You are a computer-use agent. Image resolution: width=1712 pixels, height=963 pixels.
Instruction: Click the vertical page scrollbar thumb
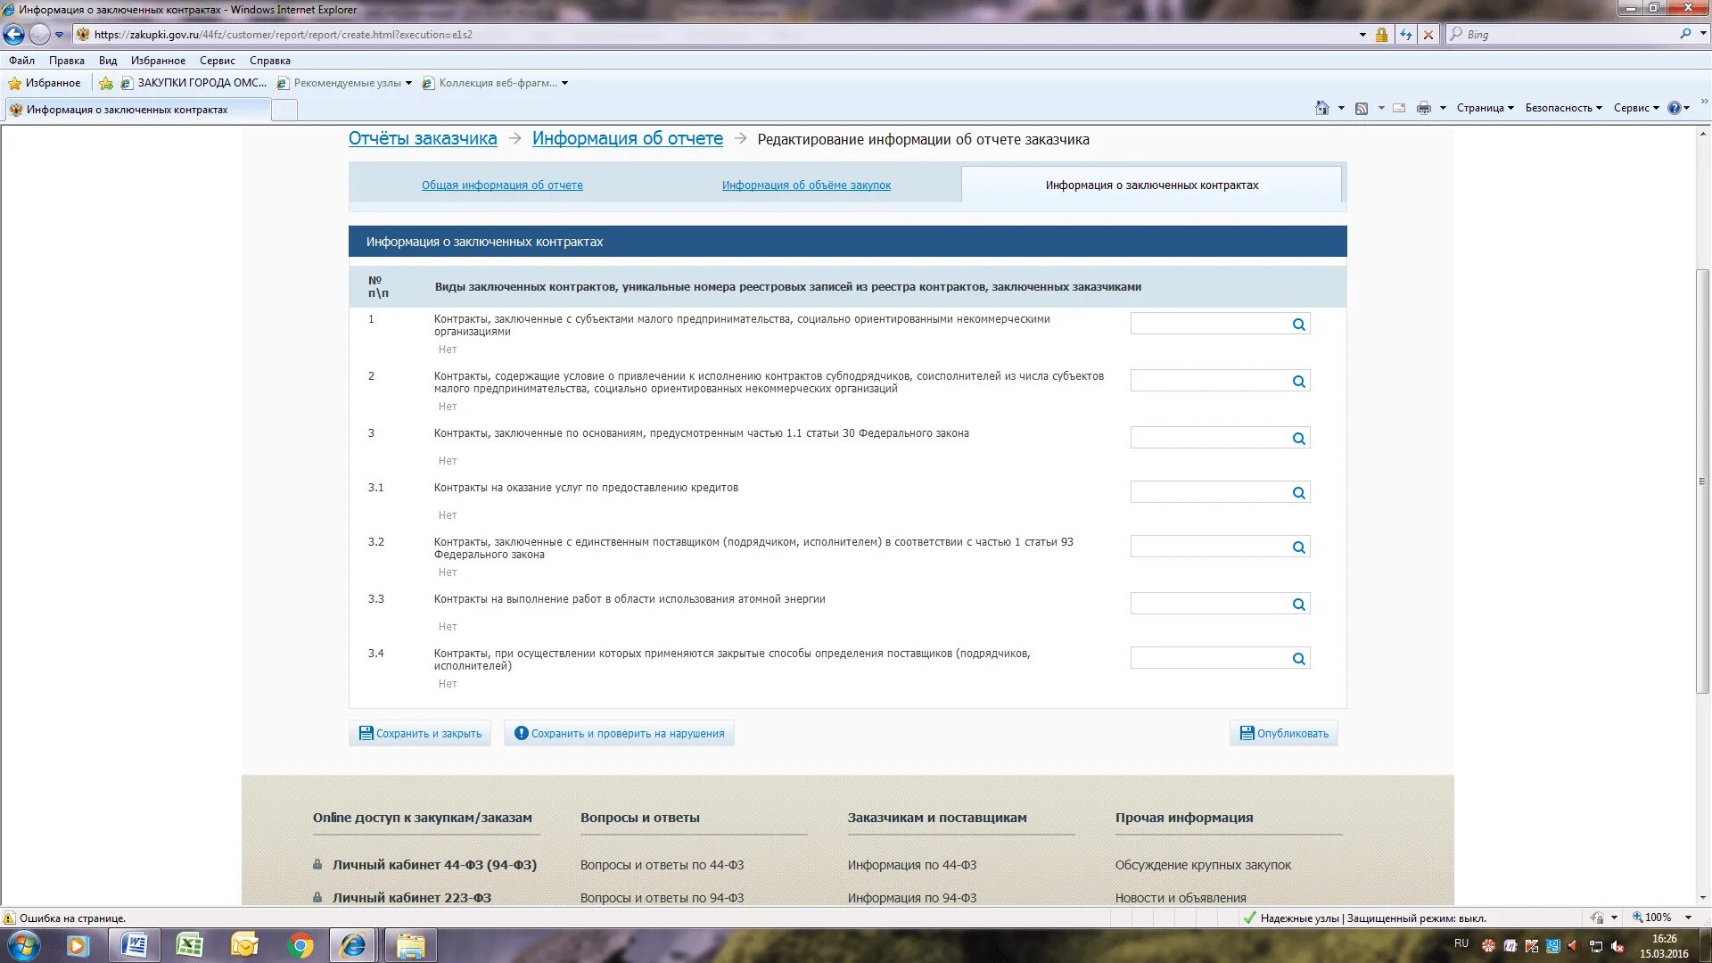(x=1701, y=481)
